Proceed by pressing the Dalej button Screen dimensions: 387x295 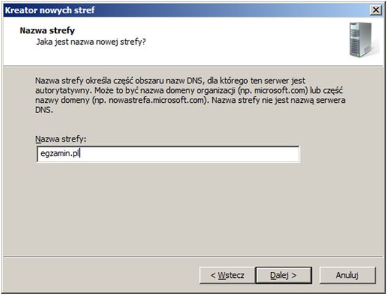[x=283, y=275]
